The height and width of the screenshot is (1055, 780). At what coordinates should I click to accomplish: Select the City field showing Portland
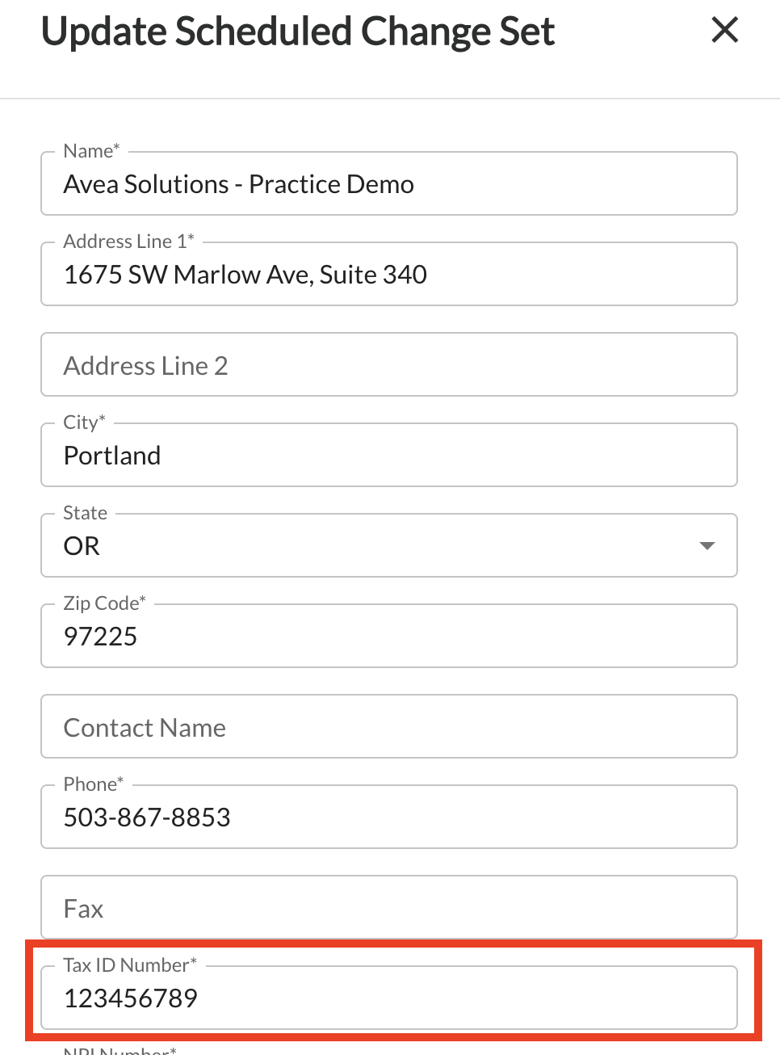[389, 455]
